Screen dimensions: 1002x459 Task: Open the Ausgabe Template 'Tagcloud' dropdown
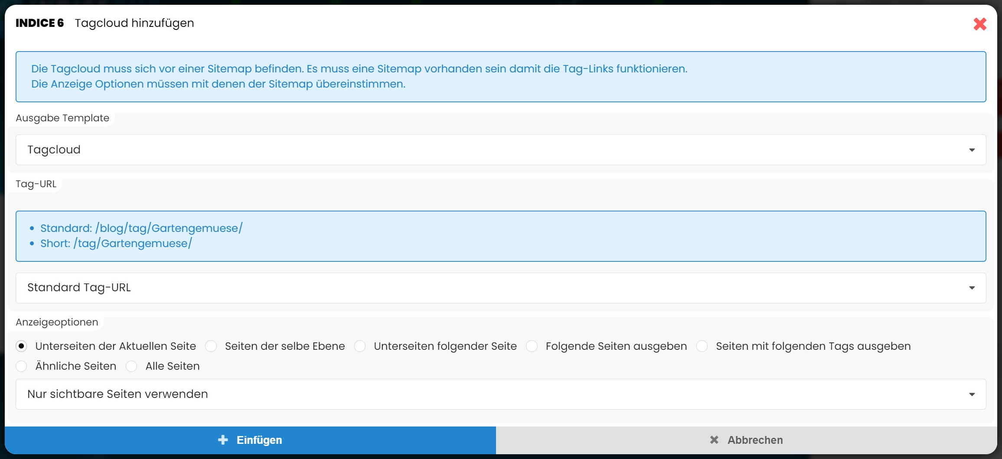(500, 150)
